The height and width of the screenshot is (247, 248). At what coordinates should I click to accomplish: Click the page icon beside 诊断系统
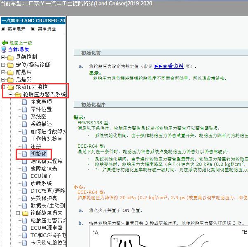point(25,184)
